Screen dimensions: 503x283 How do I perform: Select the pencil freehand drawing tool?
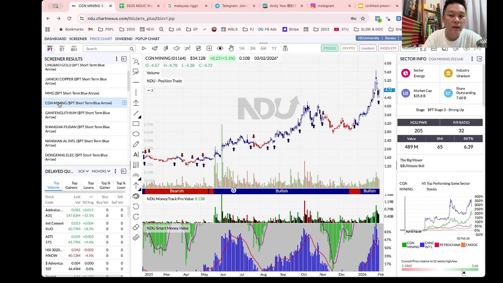click(x=136, y=144)
